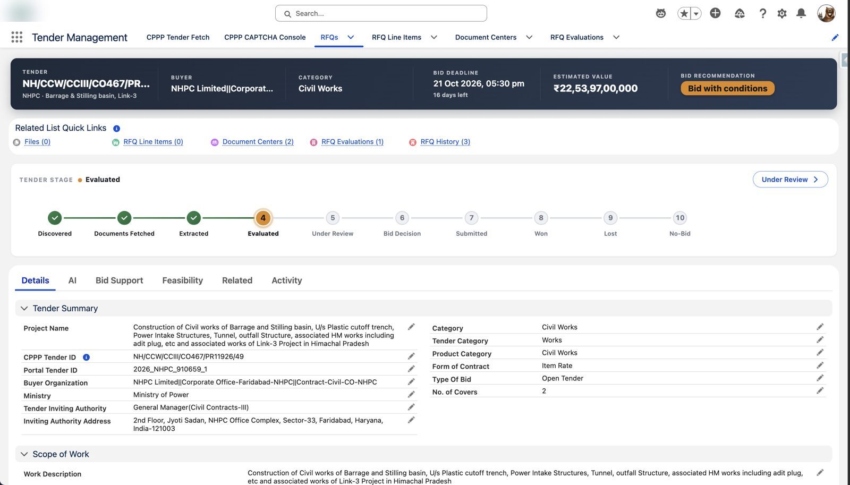850x485 pixels.
Task: Open the App Launcher grid icon
Action: [x=16, y=37]
